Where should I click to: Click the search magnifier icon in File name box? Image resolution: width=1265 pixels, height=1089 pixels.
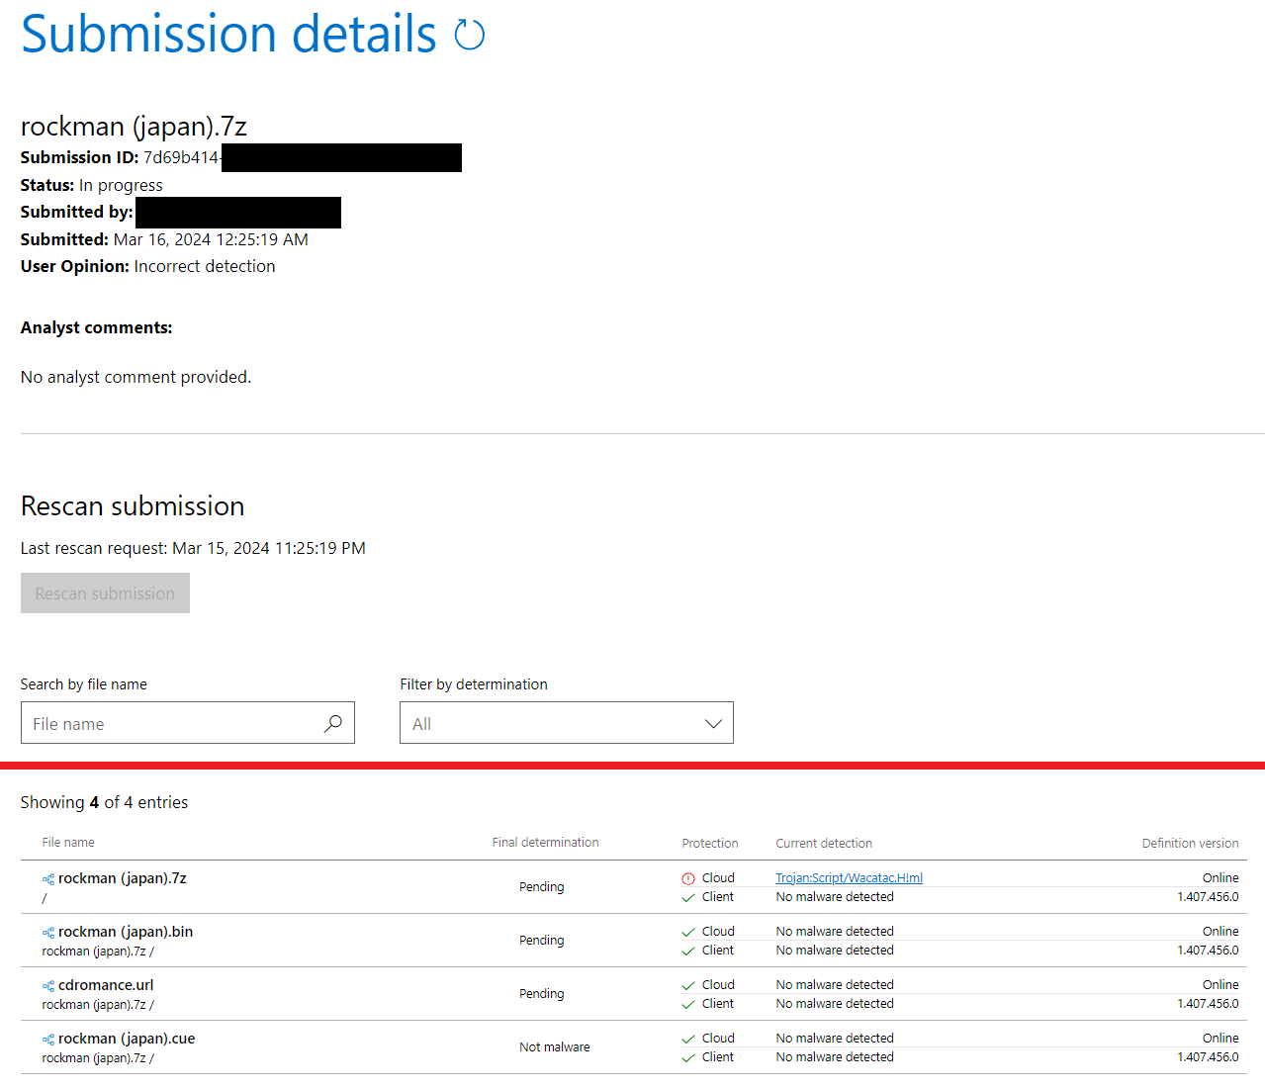click(x=333, y=723)
